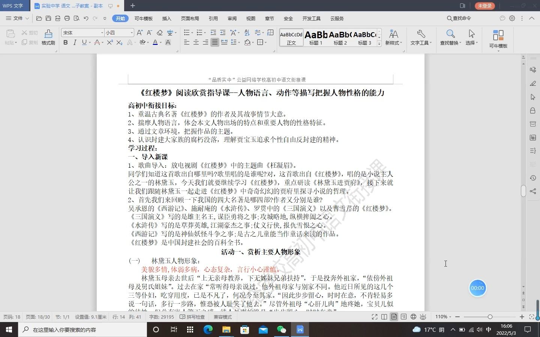This screenshot has width=540, height=337.
Task: Click the 未登录 login button
Action: (x=485, y=6)
